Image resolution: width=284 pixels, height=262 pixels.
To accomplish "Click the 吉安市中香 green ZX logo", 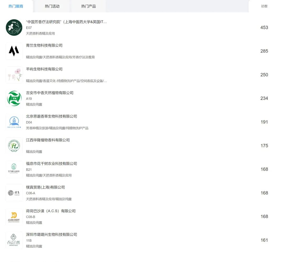I will (14, 98).
